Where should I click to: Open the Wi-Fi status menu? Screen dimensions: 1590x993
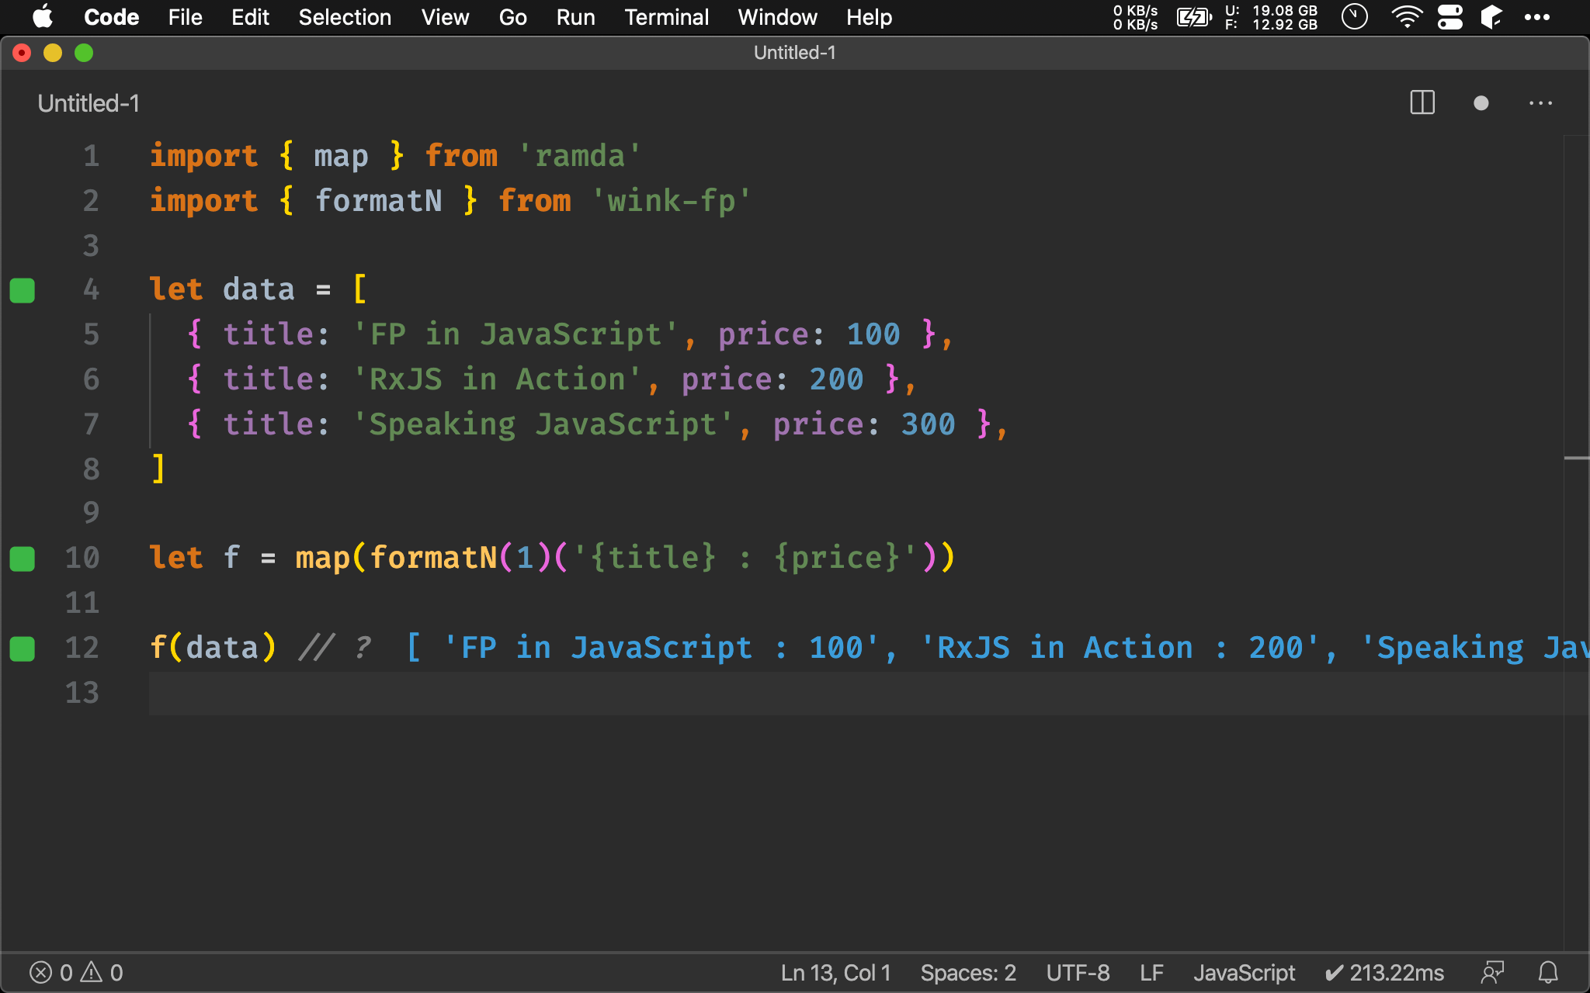click(x=1407, y=17)
